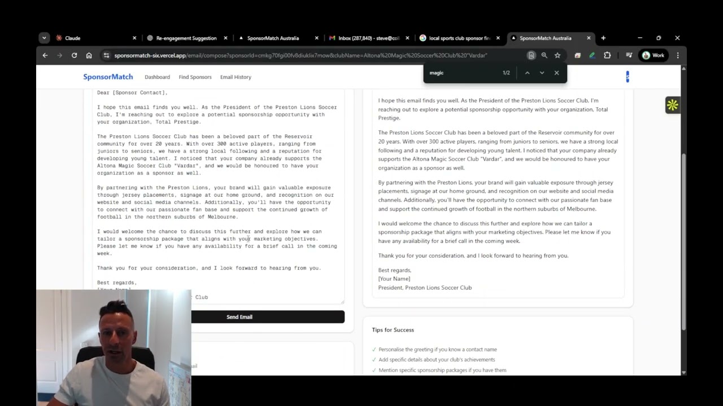Click 'President, Preston Lions Soccer Club' preview line

pyautogui.click(x=425, y=288)
